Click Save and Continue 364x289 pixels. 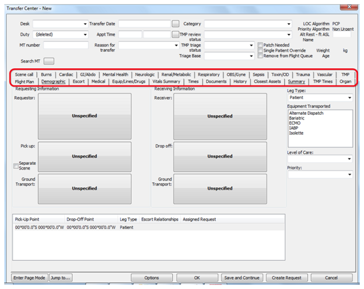(242, 277)
